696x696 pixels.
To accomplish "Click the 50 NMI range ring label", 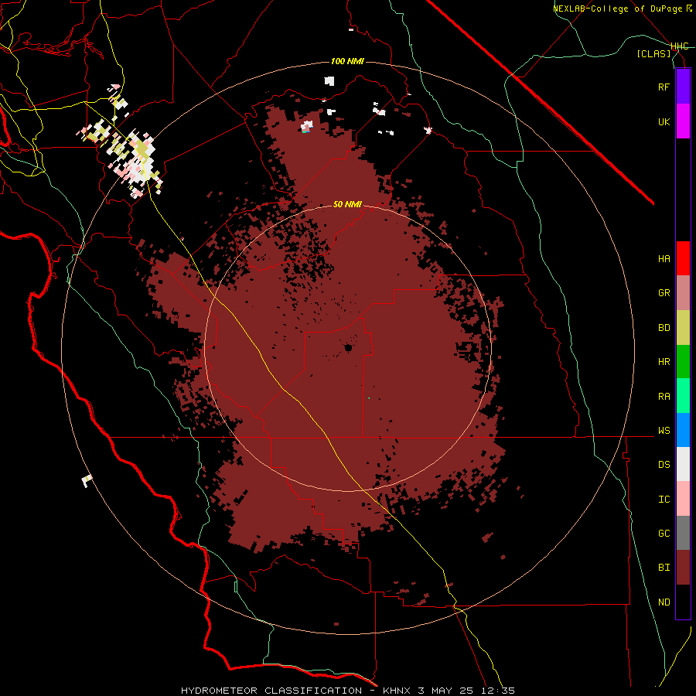I will pyautogui.click(x=347, y=204).
